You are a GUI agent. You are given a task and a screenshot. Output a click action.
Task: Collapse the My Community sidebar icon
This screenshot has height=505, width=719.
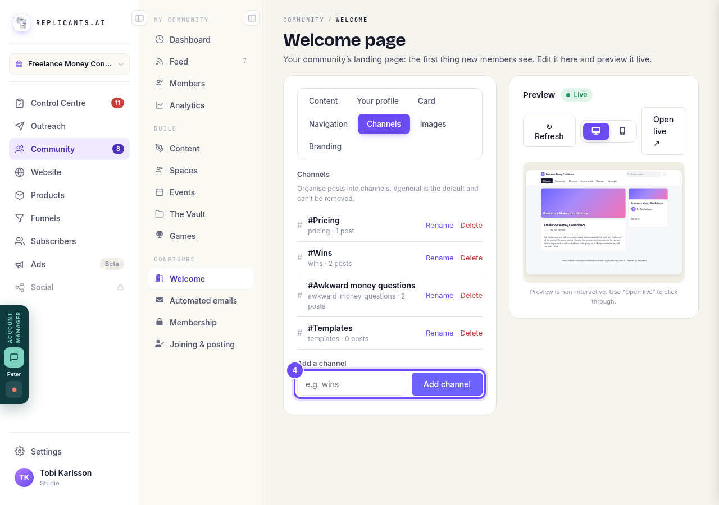(x=252, y=19)
